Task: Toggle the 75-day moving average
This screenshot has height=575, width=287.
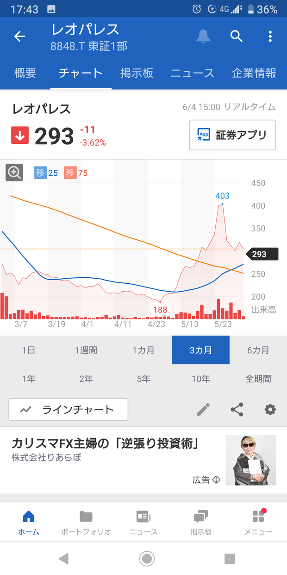Action: pyautogui.click(x=75, y=173)
